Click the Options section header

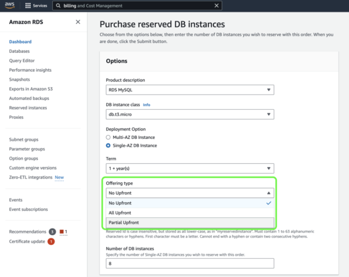point(116,61)
